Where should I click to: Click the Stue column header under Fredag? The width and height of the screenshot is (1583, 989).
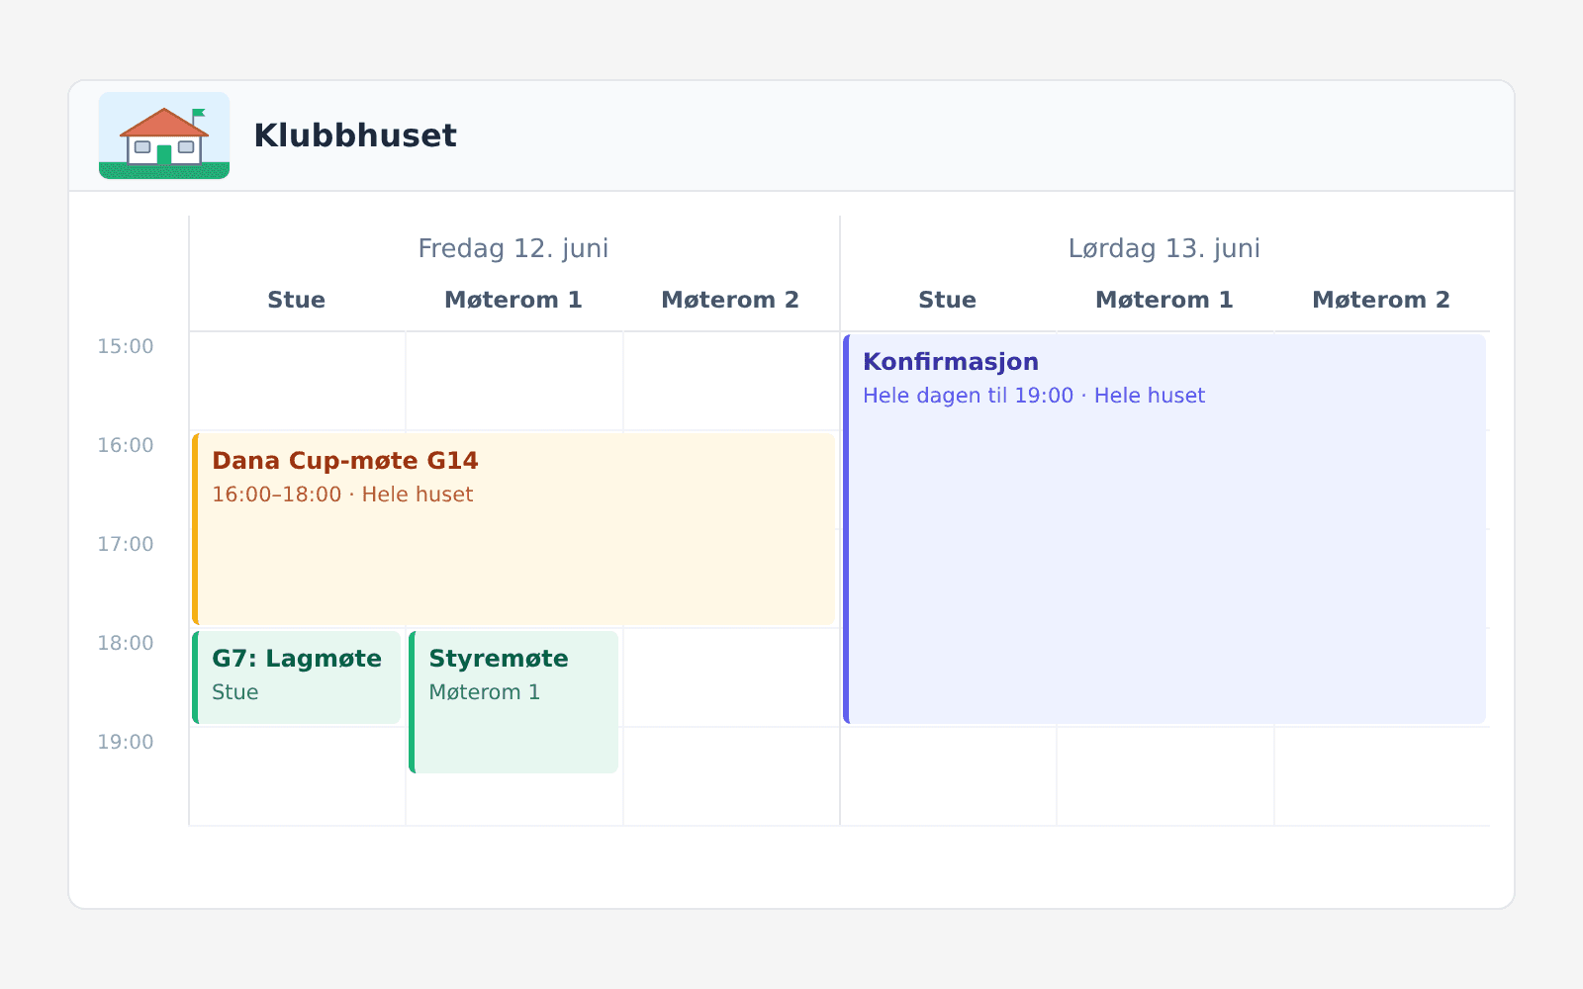[297, 300]
